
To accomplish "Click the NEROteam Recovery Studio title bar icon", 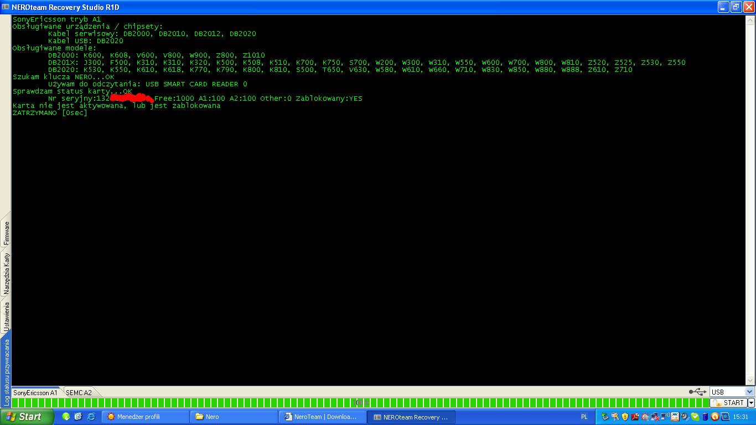I will tap(6, 7).
